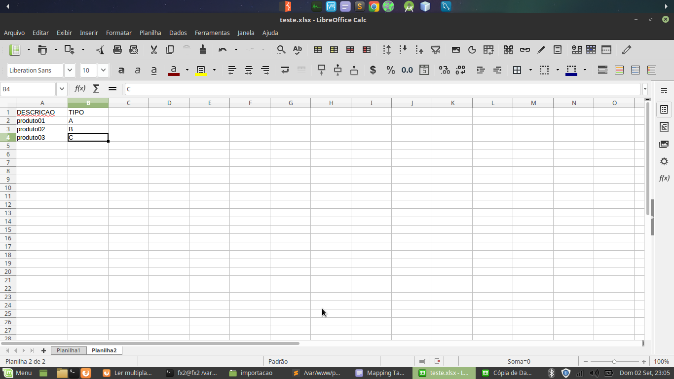The image size is (674, 379).
Task: Expand the border color dropdown arrow
Action: click(x=585, y=70)
